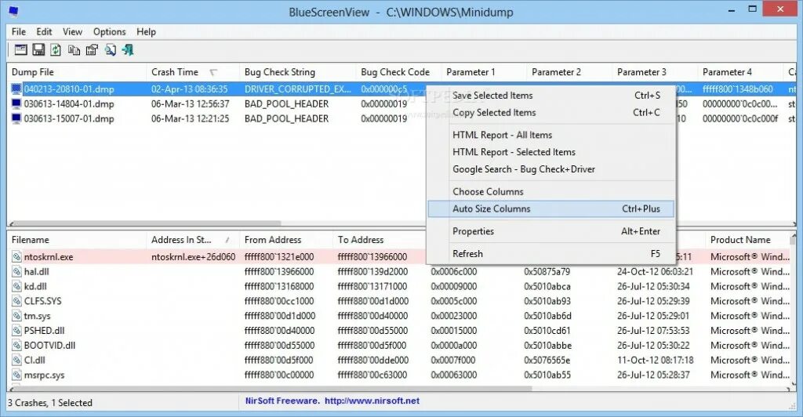
Task: Click the Copy Selected Items toolbar icon
Action: coord(74,49)
